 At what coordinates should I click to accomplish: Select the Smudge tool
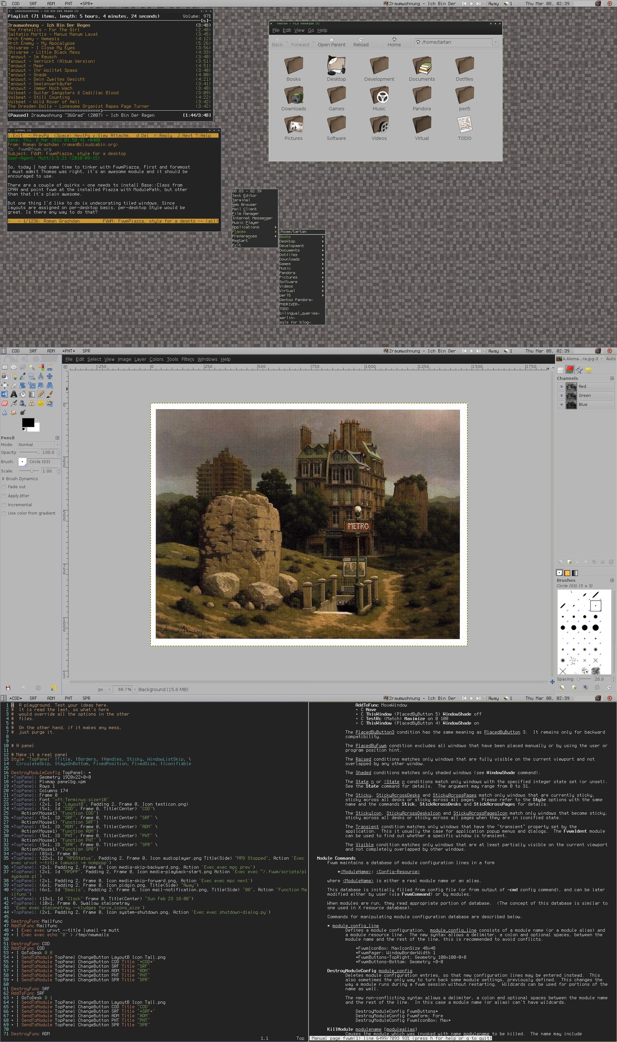(x=14, y=412)
